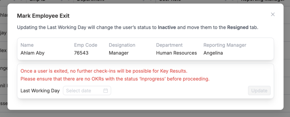This screenshot has width=290, height=117.
Task: Click the Select date input field
Action: point(84,91)
